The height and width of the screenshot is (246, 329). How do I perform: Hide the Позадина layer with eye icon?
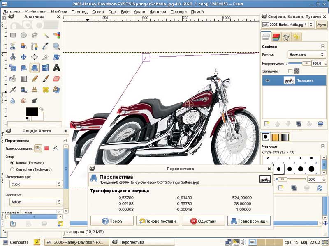pos(268,80)
